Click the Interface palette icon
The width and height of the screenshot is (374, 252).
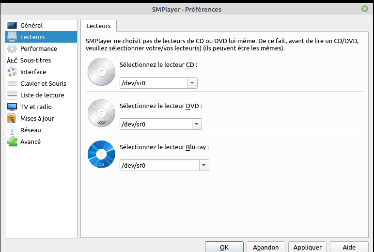pos(12,72)
